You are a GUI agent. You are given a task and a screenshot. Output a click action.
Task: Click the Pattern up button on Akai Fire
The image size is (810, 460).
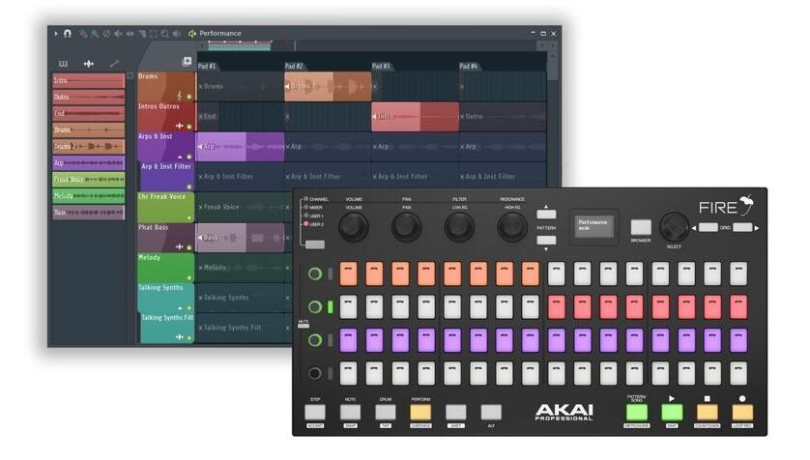546,214
